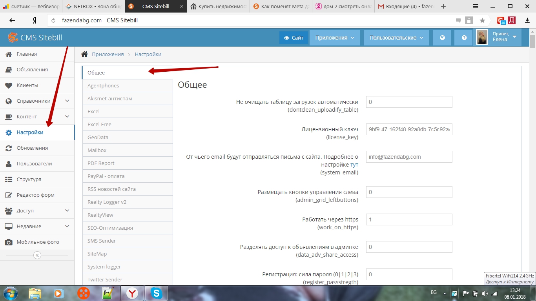Open a new browser tab with plus
The image size is (536, 301).
click(x=443, y=6)
